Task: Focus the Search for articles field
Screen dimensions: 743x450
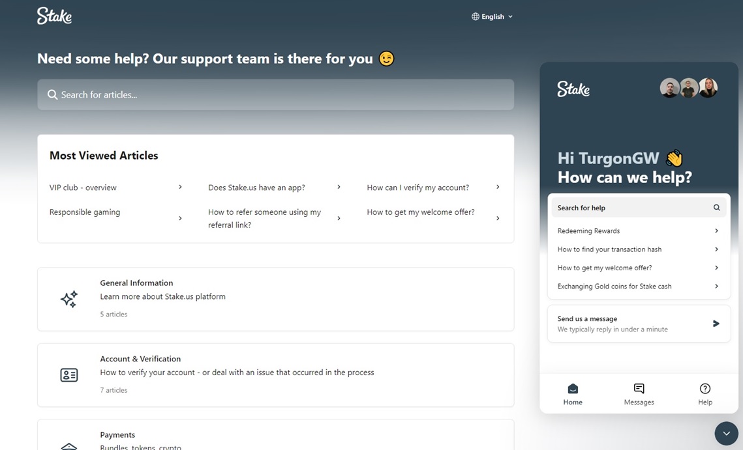Action: [x=276, y=94]
